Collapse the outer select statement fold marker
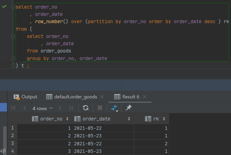This screenshot has width=231, height=155. pyautogui.click(x=13, y=7)
